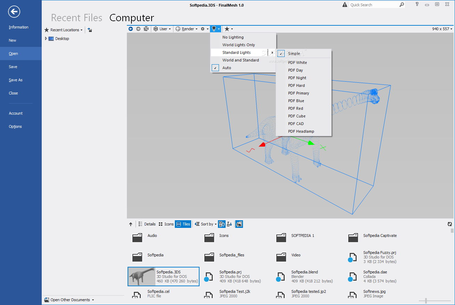Expand the Desktop tree node
Viewport: 455px width, 305px height.
[46, 39]
